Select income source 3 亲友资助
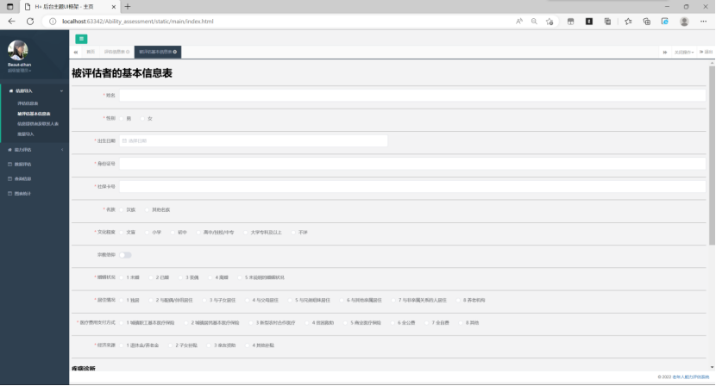The image size is (716, 386). point(210,346)
